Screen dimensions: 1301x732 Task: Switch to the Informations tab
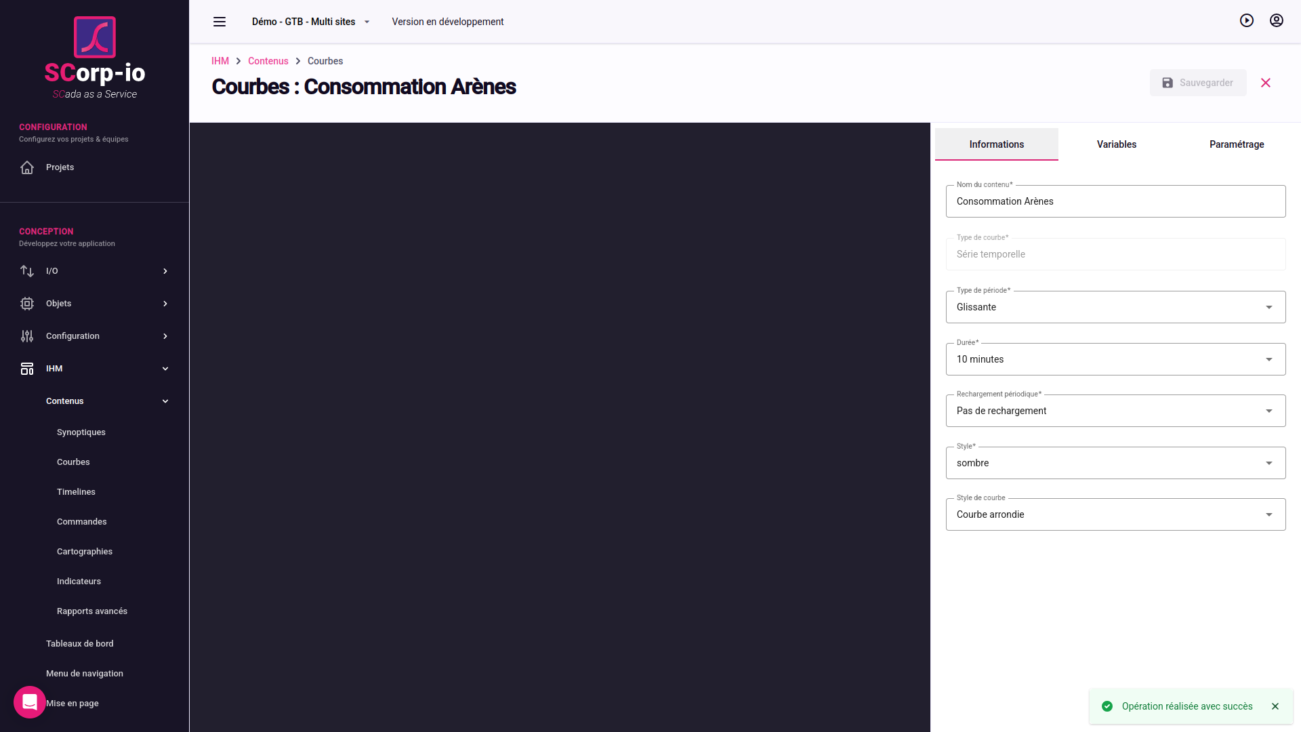coord(996,144)
